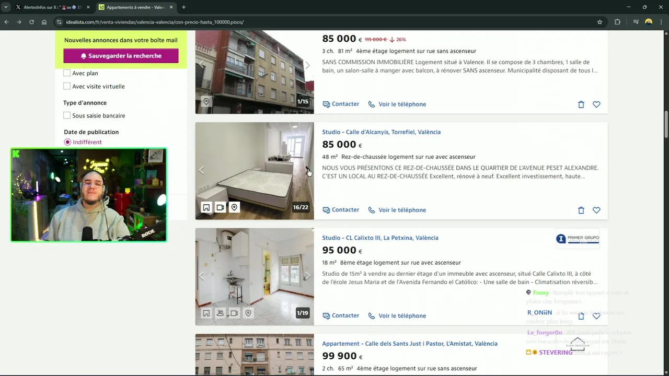Open floor plan icon on Calixto III studio
669x376 pixels.
click(206, 313)
